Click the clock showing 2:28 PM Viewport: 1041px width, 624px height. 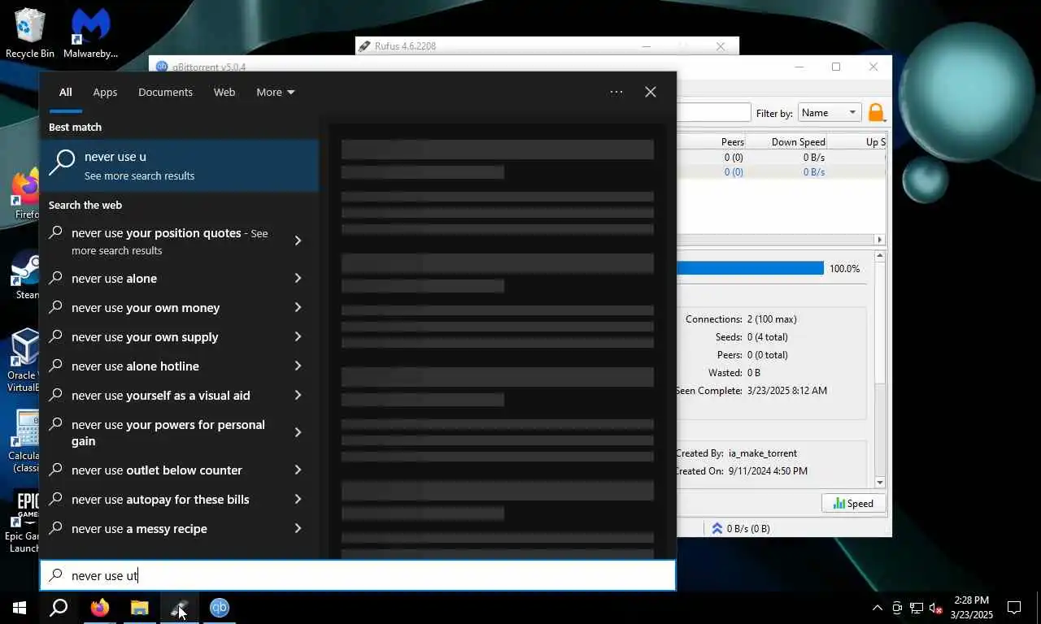[970, 607]
